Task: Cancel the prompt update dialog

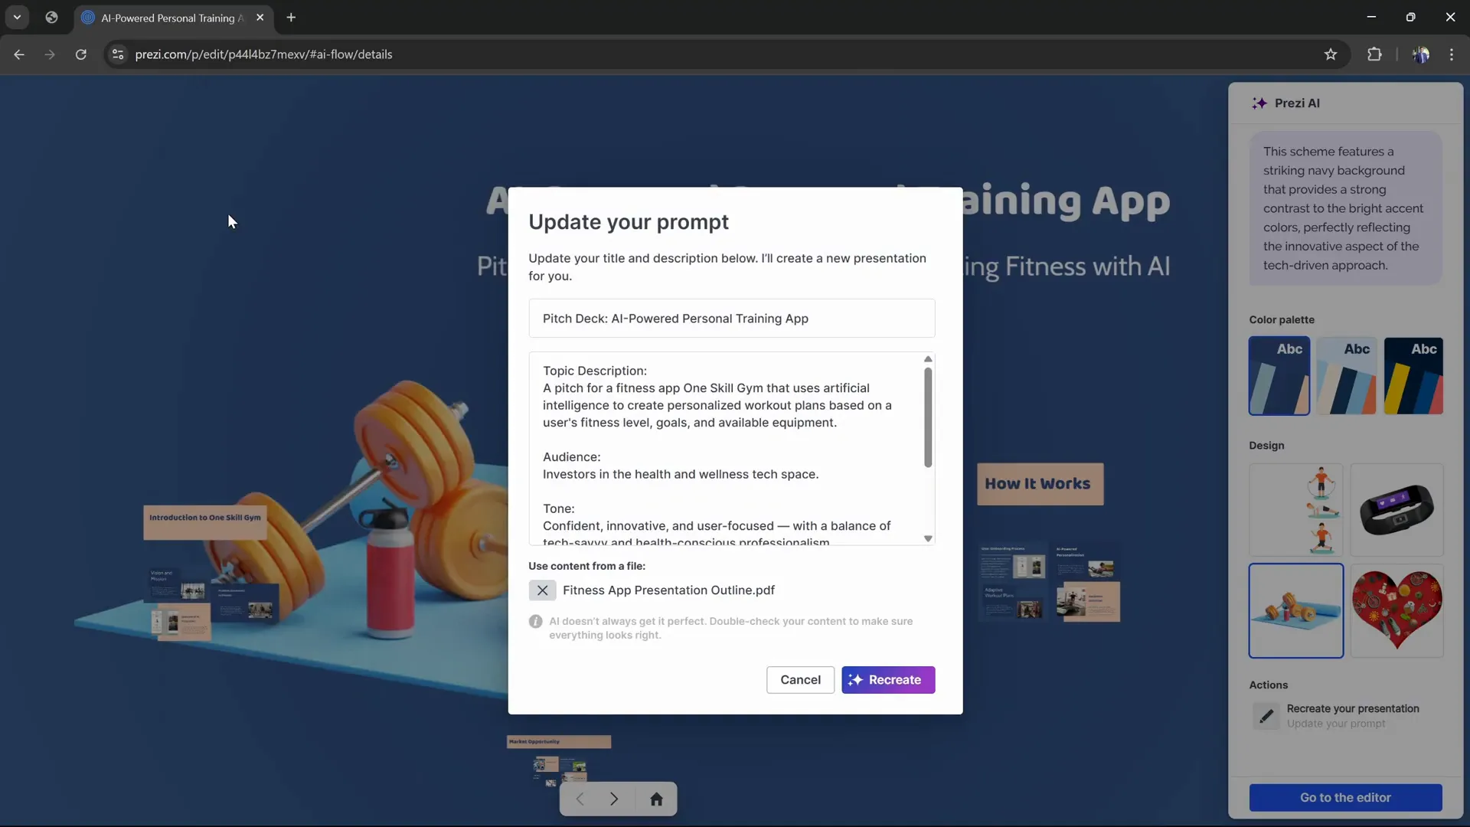Action: [x=800, y=680]
